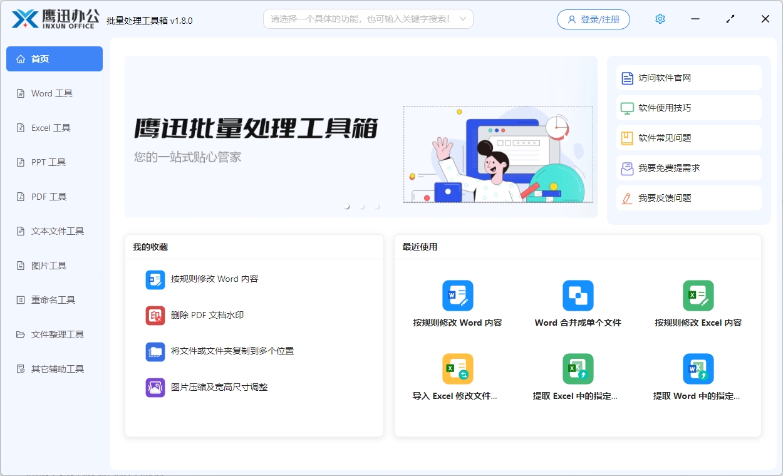Click the icon next to 其它辅助工具

20,369
